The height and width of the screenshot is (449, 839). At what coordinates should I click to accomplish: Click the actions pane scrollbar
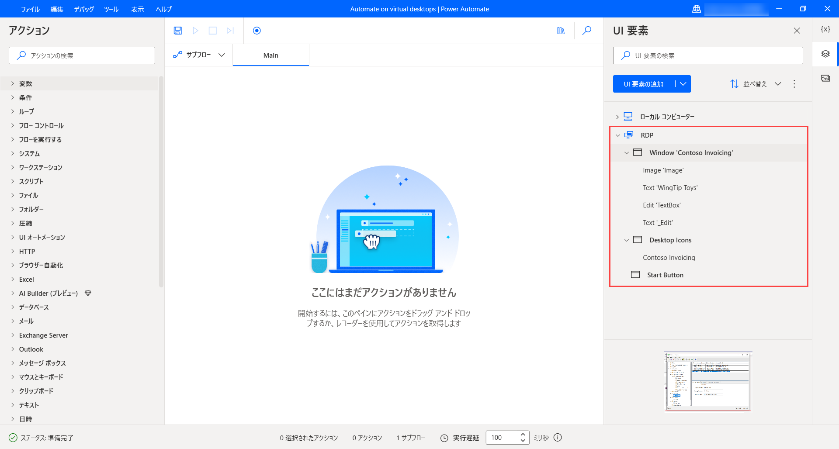(x=161, y=182)
